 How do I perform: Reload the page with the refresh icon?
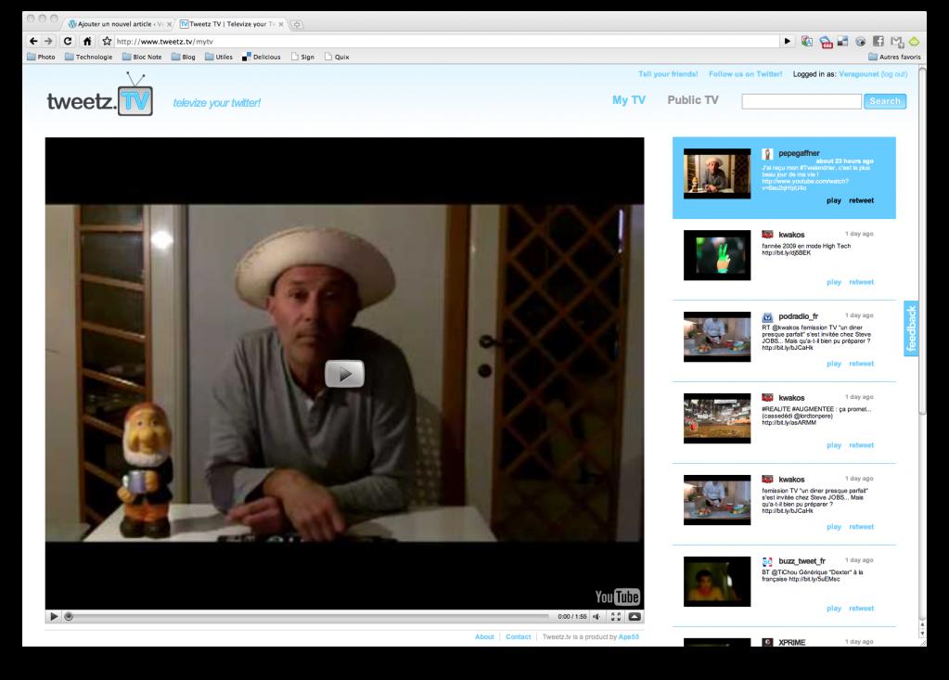68,41
